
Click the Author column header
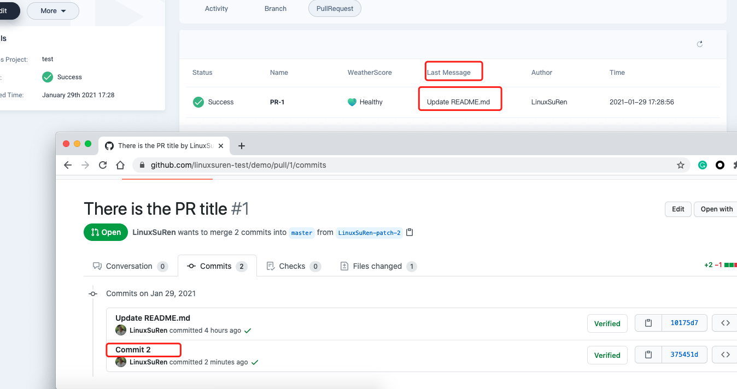tap(542, 73)
